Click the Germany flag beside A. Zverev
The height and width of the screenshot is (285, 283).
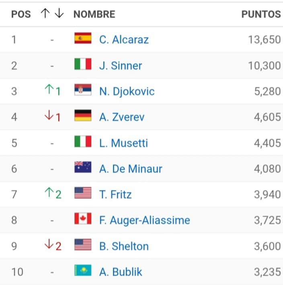(83, 116)
